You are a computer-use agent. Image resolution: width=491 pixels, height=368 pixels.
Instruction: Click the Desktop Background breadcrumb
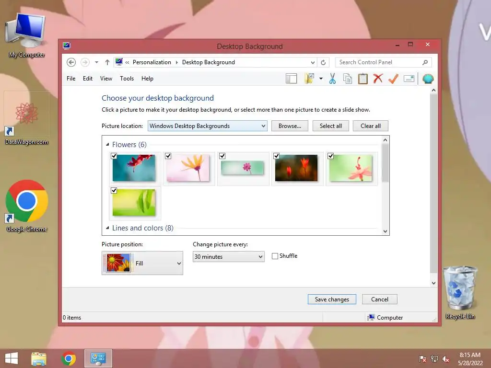click(208, 62)
